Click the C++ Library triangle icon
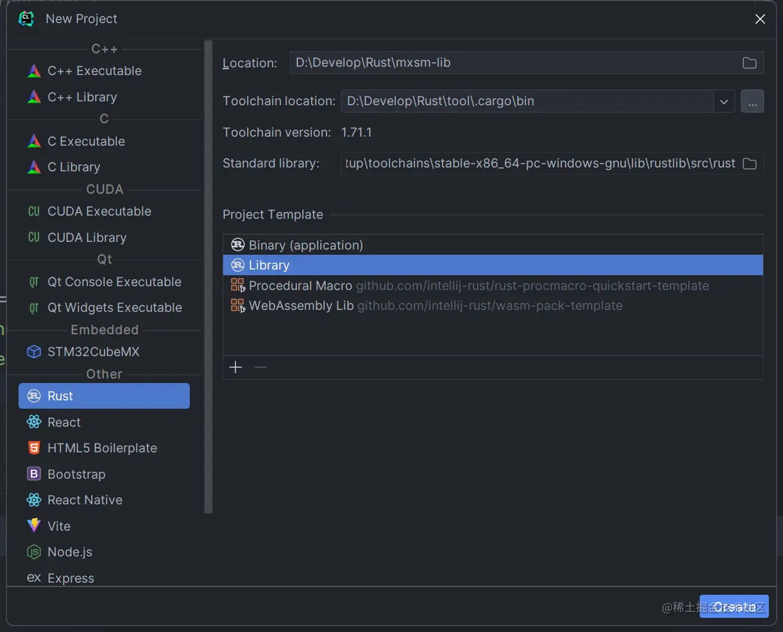The width and height of the screenshot is (783, 632). (x=34, y=97)
